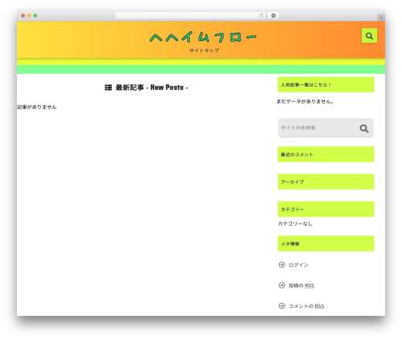Click the red close window button
Image resolution: width=402 pixels, height=340 pixels.
point(23,15)
